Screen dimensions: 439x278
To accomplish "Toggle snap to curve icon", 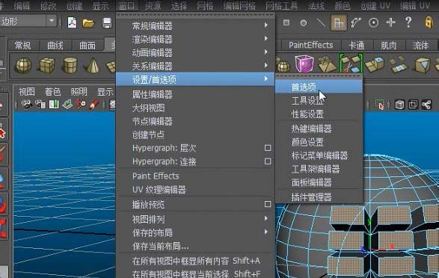I will click(355, 22).
